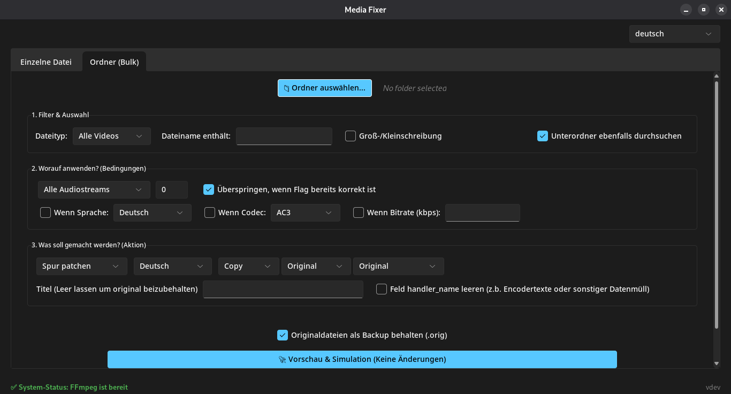Click the Dateiname enthält text field
Image resolution: width=731 pixels, height=394 pixels.
[x=284, y=136]
